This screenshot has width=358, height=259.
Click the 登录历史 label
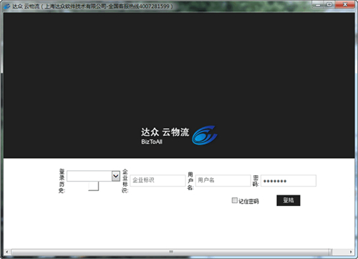click(62, 181)
